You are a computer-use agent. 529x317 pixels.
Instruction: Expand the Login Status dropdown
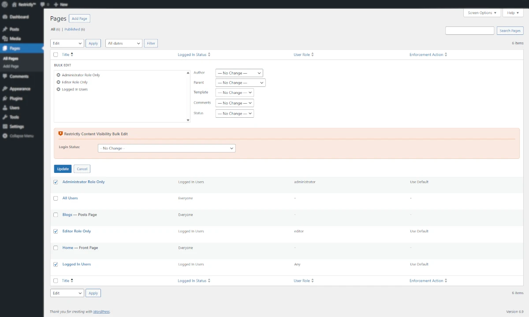(167, 148)
